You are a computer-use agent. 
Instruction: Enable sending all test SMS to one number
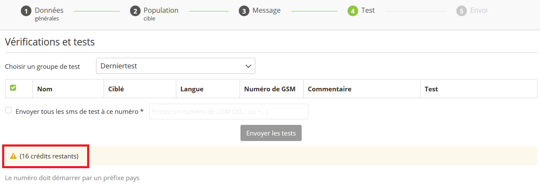tap(8, 110)
